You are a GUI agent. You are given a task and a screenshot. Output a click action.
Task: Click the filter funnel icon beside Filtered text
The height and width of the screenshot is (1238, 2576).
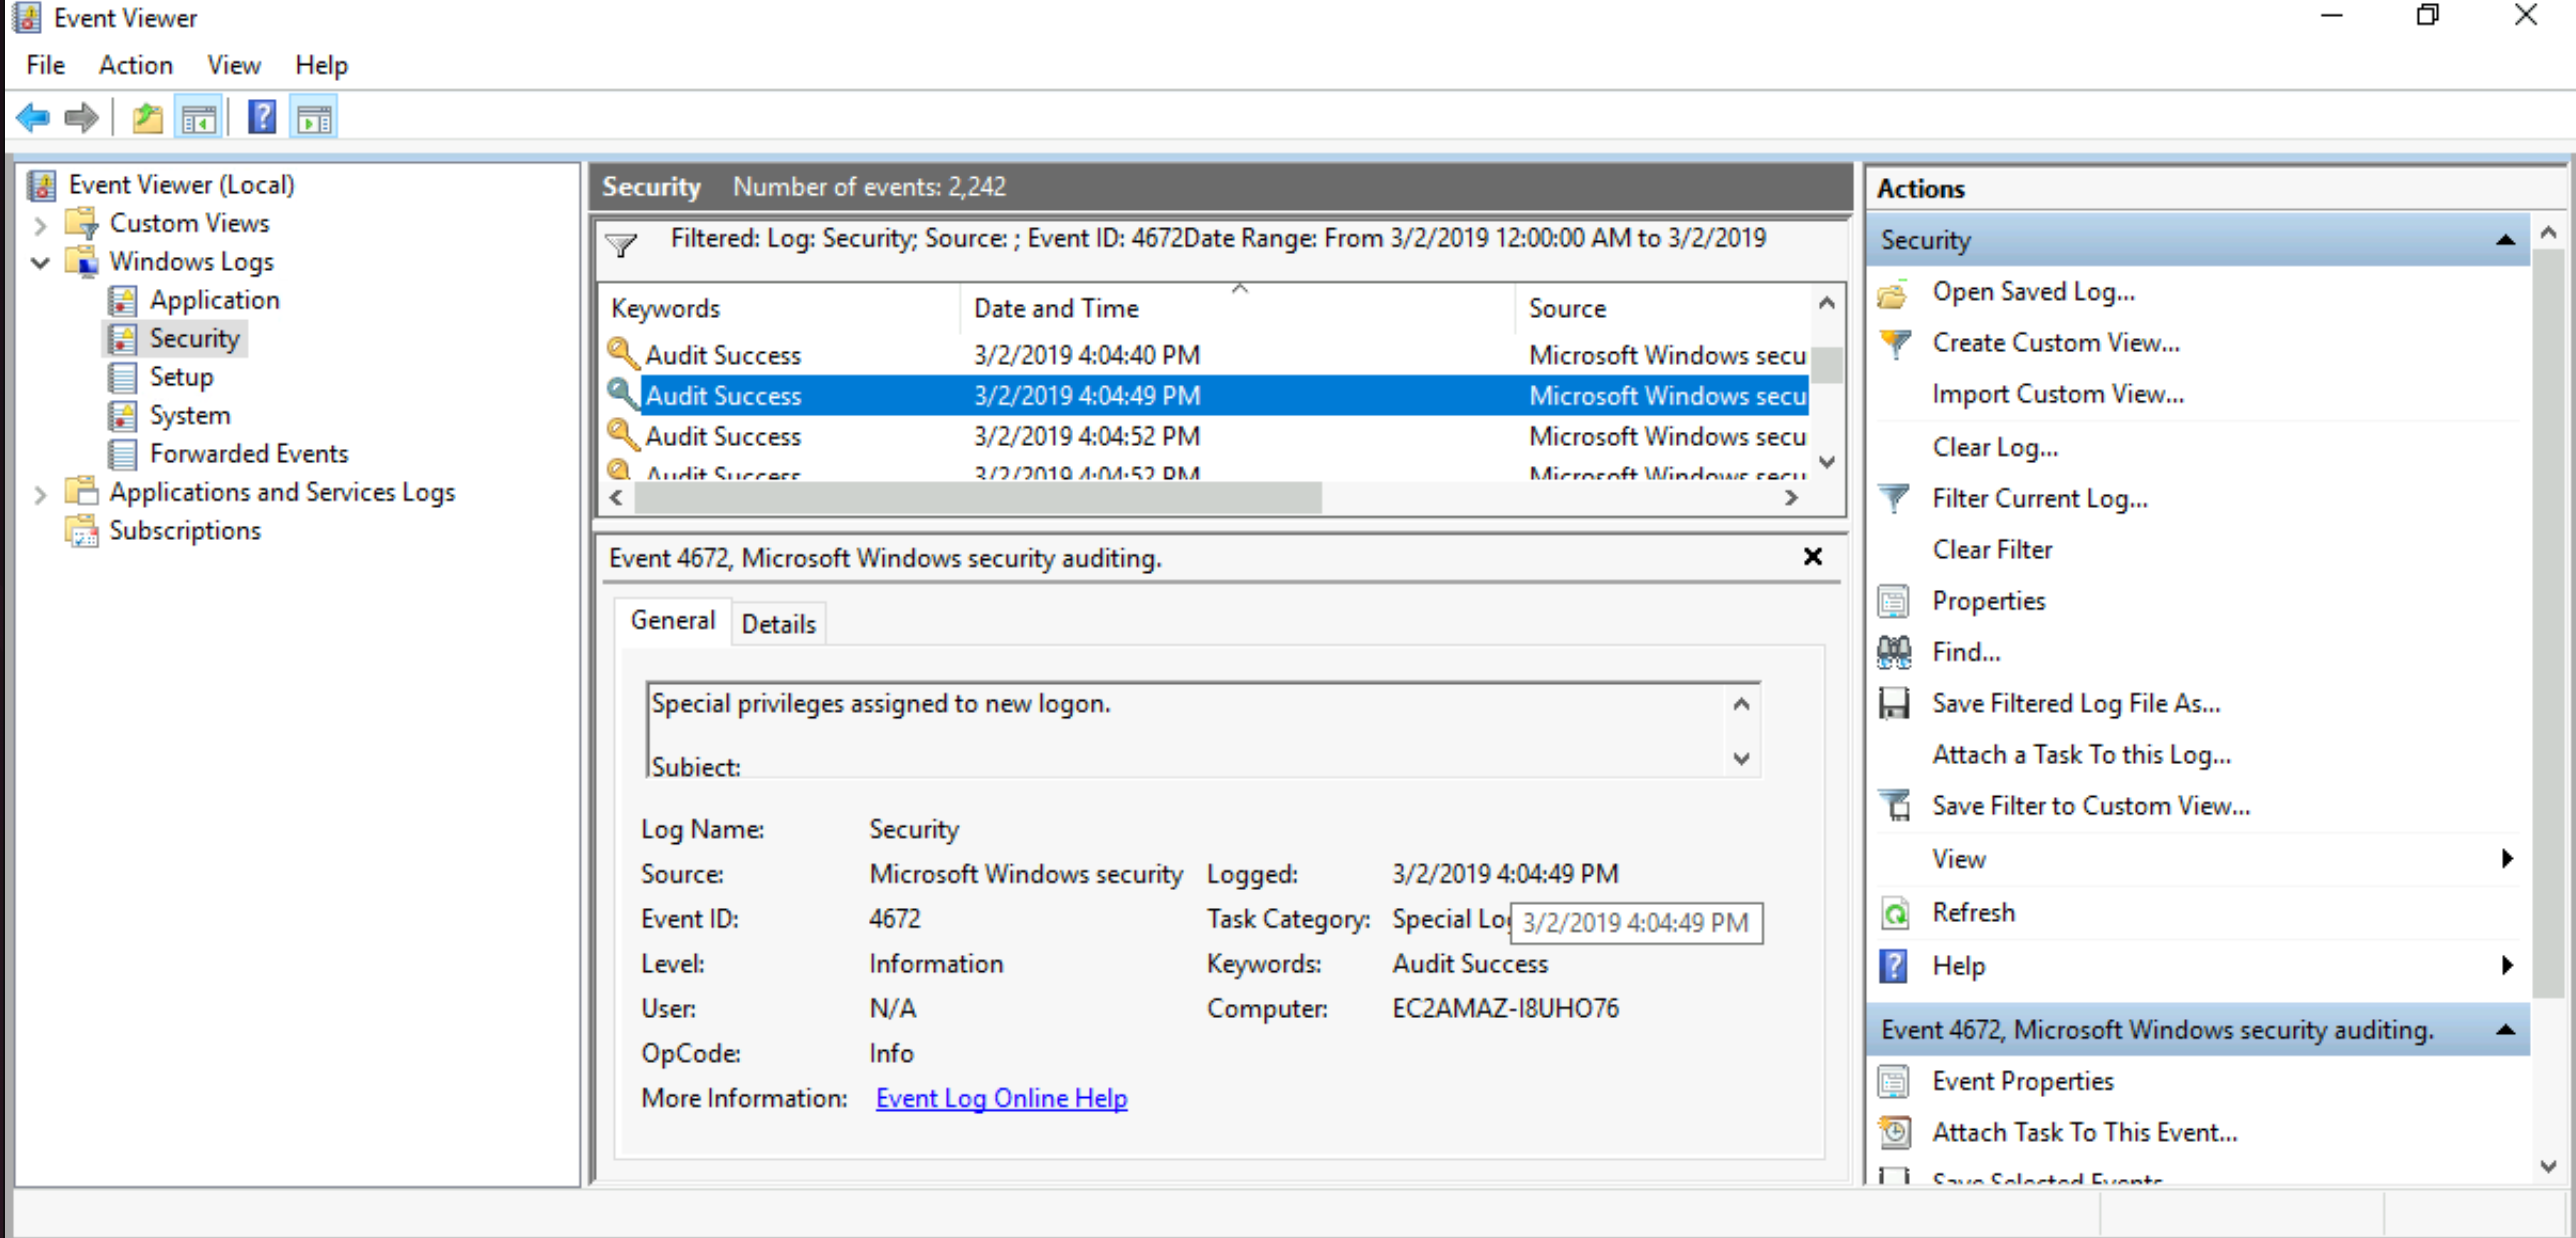click(621, 244)
